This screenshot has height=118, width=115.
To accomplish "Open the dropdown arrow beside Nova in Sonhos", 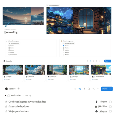I will click(x=111, y=89).
